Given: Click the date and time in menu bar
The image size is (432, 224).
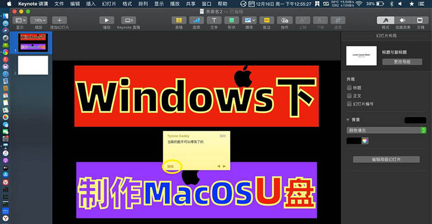Looking at the screenshot, I should [283, 4].
